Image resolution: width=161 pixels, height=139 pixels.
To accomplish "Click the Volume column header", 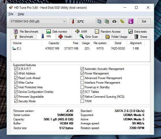I will (26, 43).
